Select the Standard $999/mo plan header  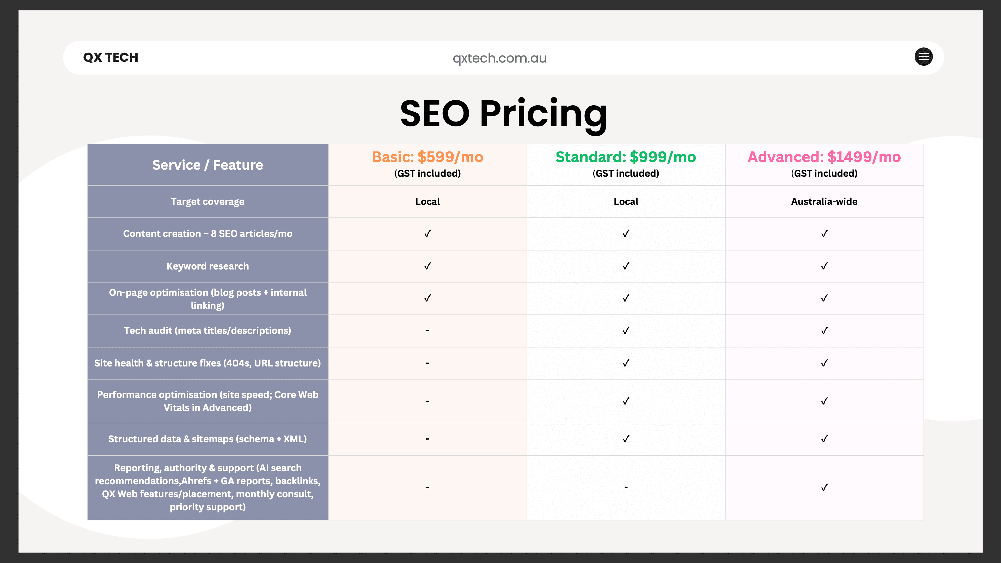[x=626, y=157]
